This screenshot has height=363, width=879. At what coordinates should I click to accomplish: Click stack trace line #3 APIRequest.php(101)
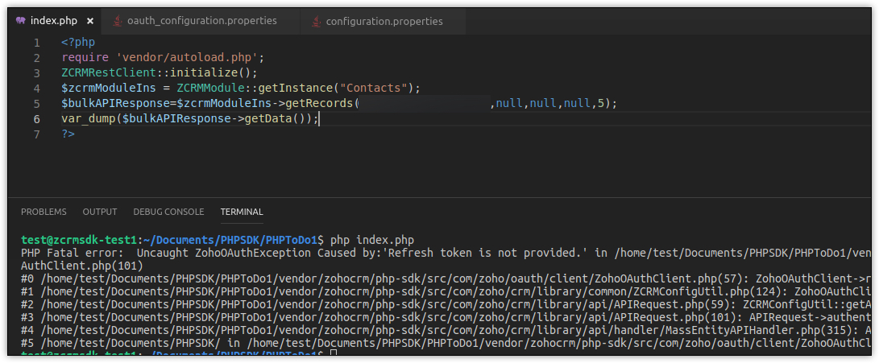[446, 316]
